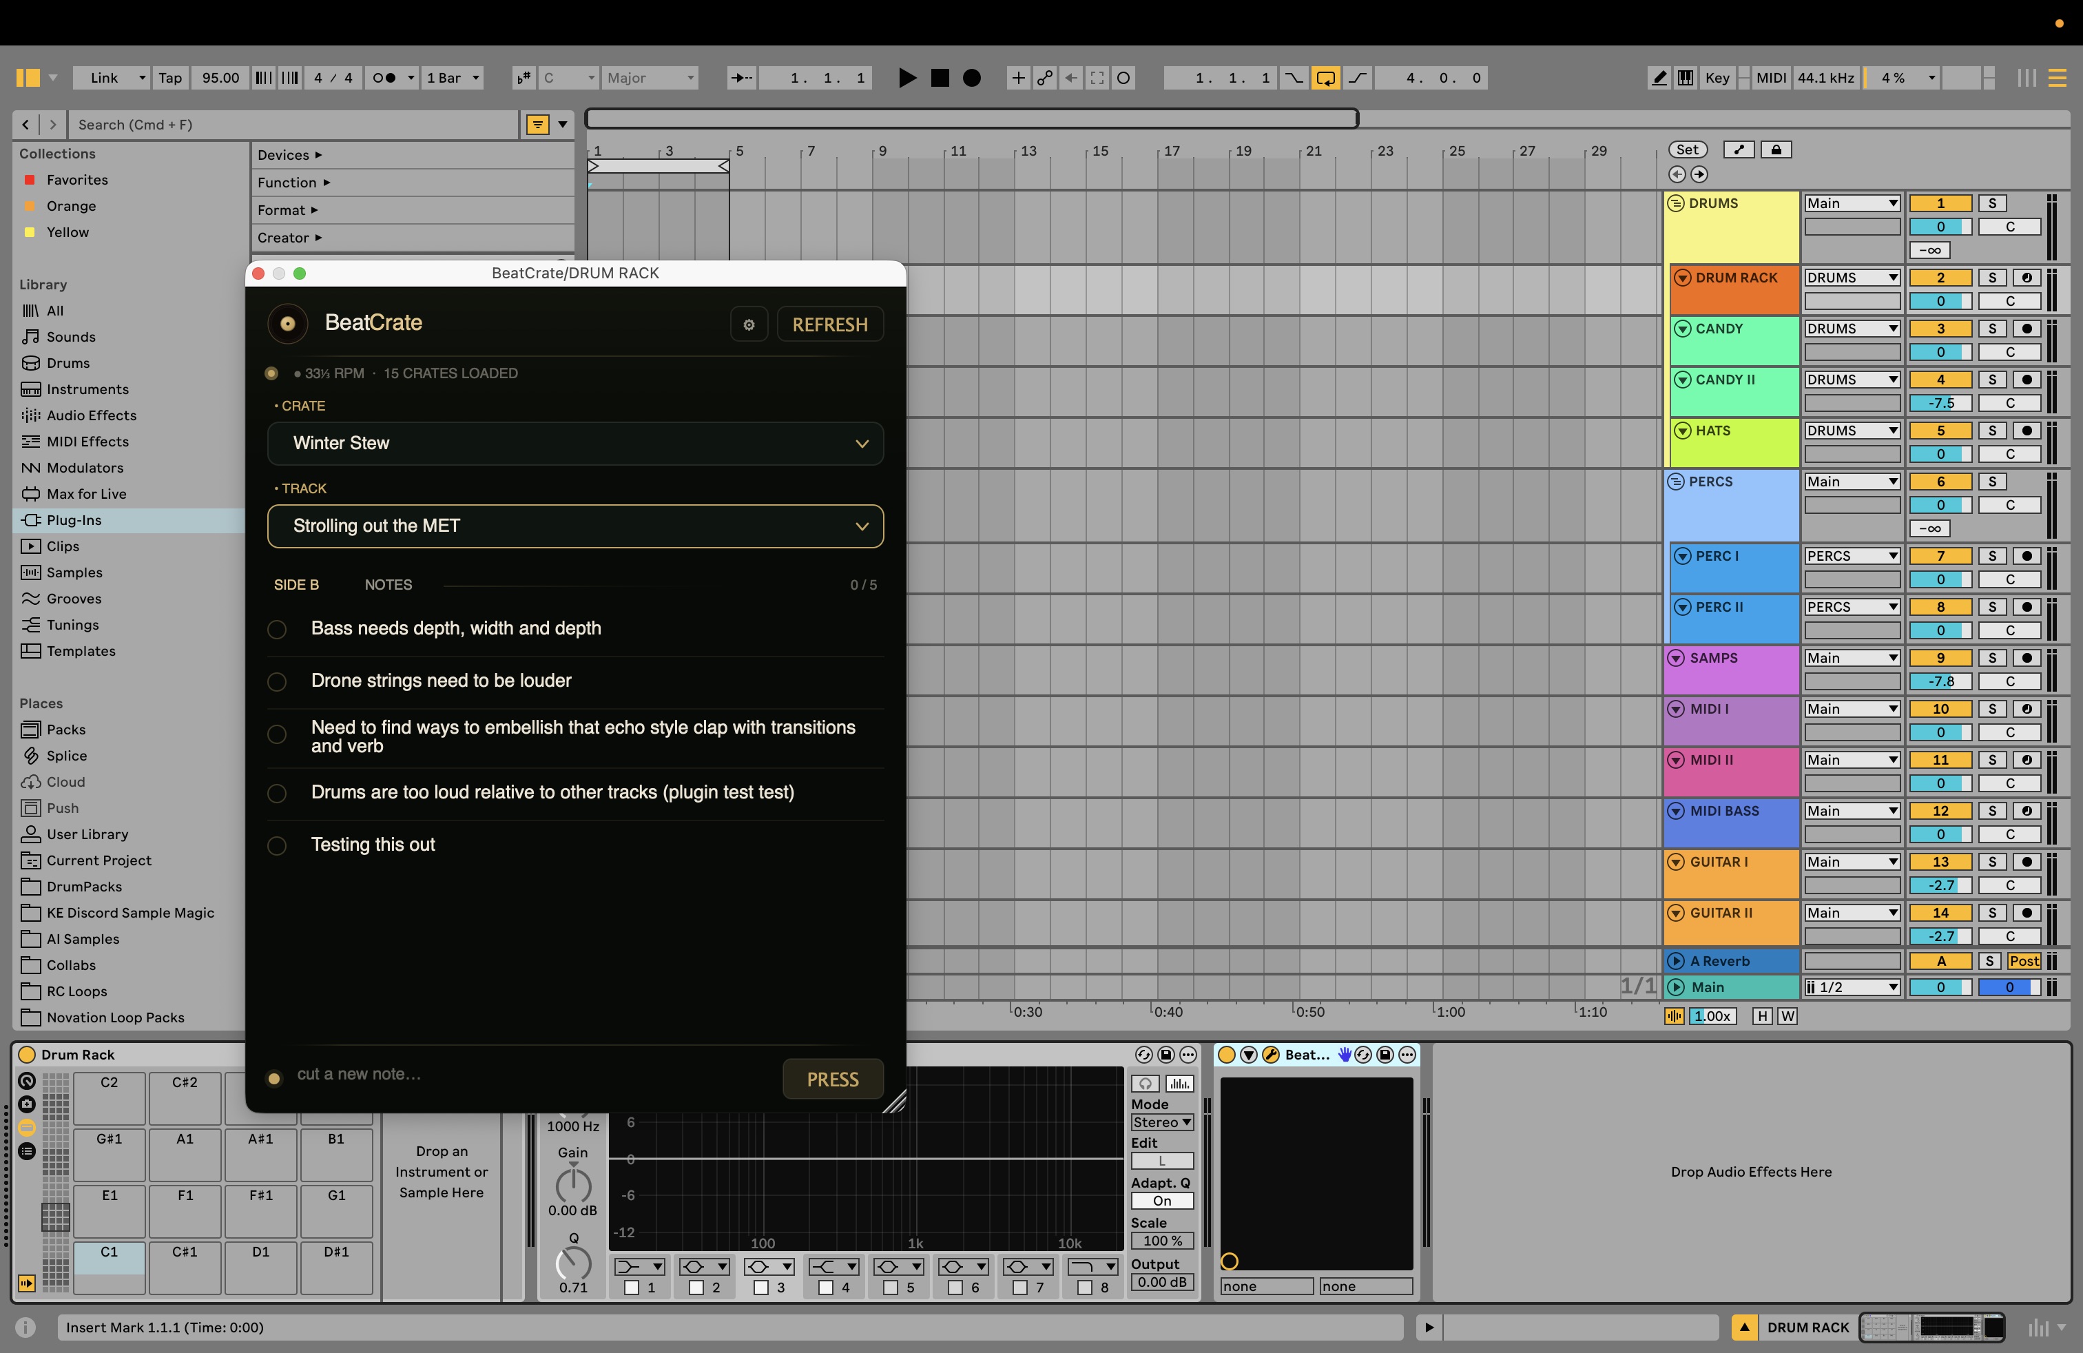Enable EQ band 4 checkbox

(826, 1288)
